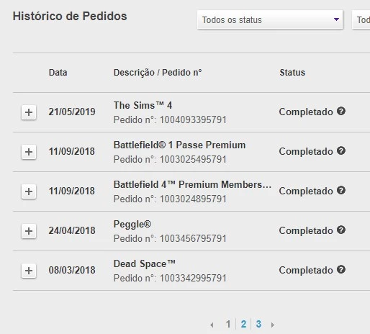The width and height of the screenshot is (370, 334).
Task: Click question mark icon on Peggle order row
Action: pos(341,230)
